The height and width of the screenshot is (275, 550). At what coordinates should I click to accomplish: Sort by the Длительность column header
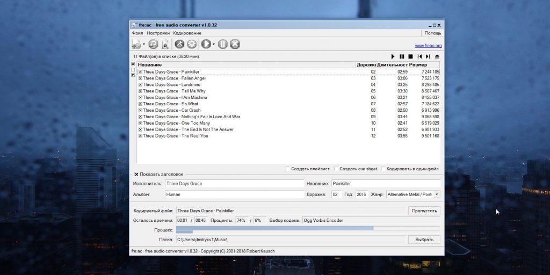tap(392, 65)
